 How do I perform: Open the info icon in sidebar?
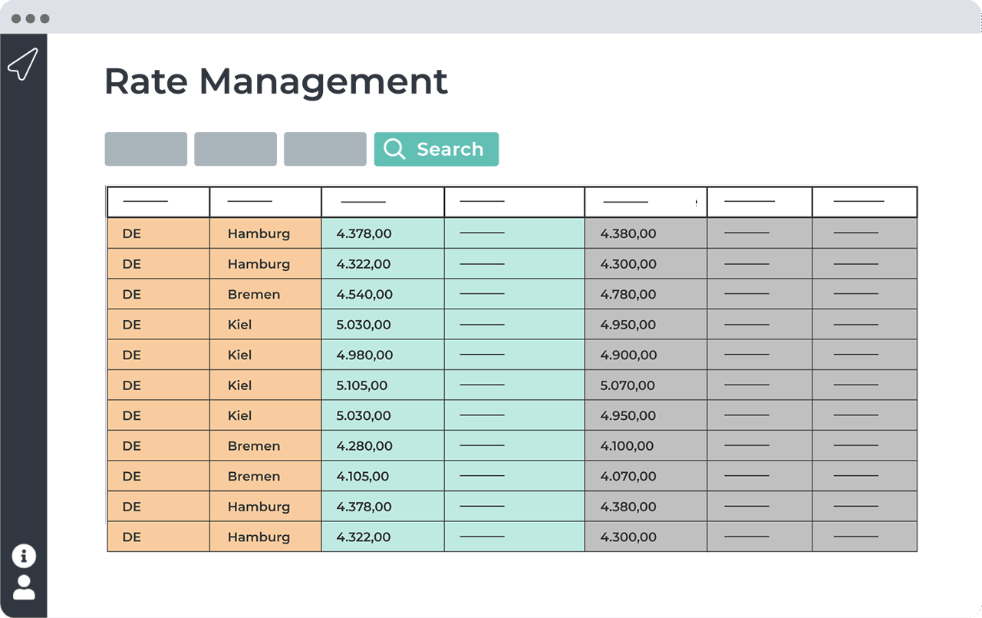click(x=24, y=556)
